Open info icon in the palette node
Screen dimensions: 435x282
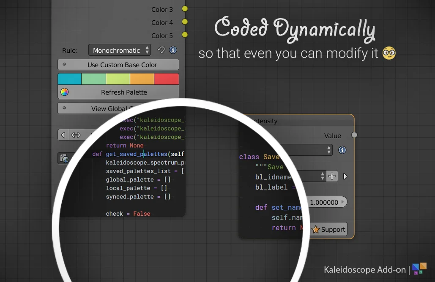click(x=173, y=50)
